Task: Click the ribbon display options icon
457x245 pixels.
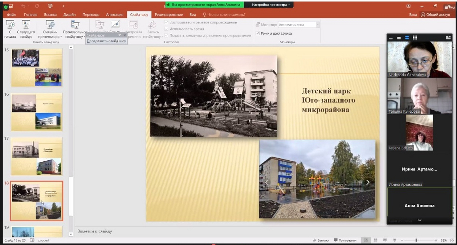Action: 408,6
